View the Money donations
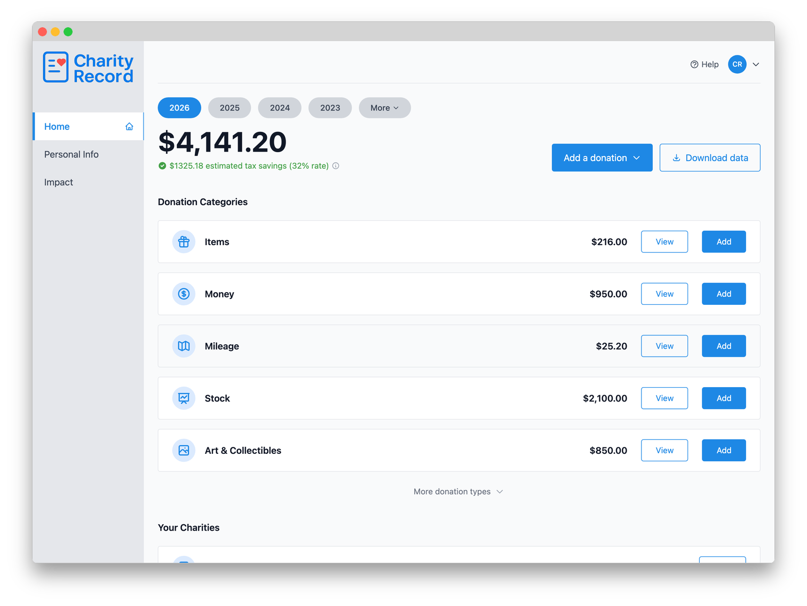The image size is (807, 606). click(x=664, y=294)
